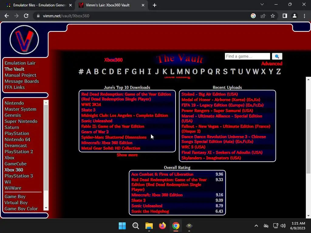
Task: Open the volume speaker tray icon
Action: click(x=283, y=226)
